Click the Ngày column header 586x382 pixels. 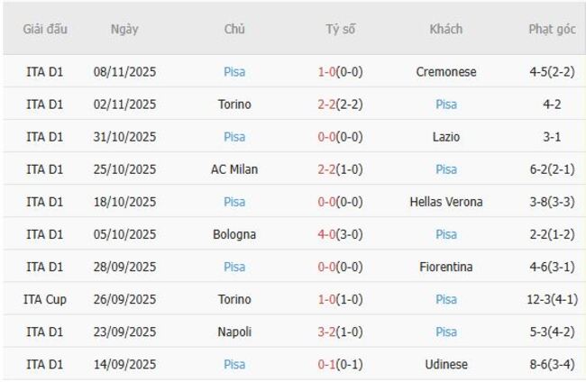point(124,29)
